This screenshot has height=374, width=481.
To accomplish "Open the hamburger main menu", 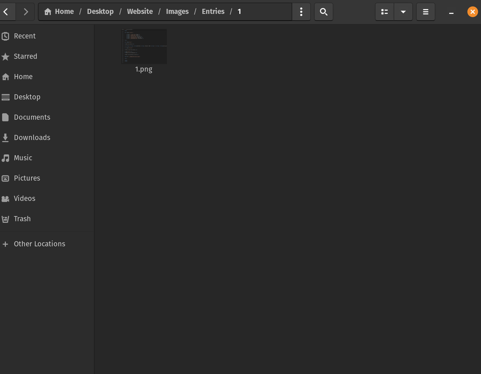I will [x=425, y=12].
